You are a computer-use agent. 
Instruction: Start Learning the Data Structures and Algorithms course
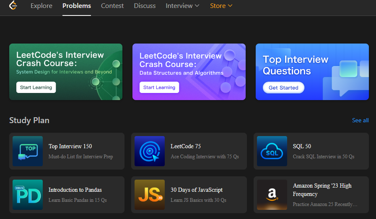tap(159, 88)
